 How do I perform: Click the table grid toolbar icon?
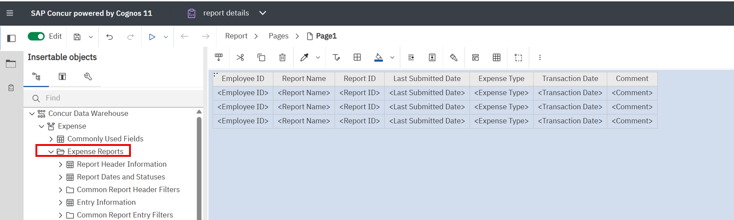point(497,57)
